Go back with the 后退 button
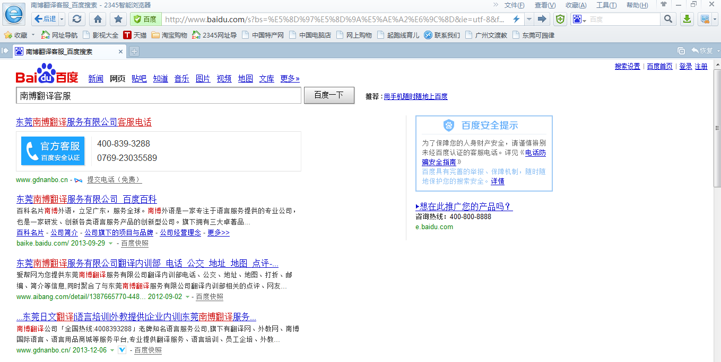The image size is (721, 362). 45,19
